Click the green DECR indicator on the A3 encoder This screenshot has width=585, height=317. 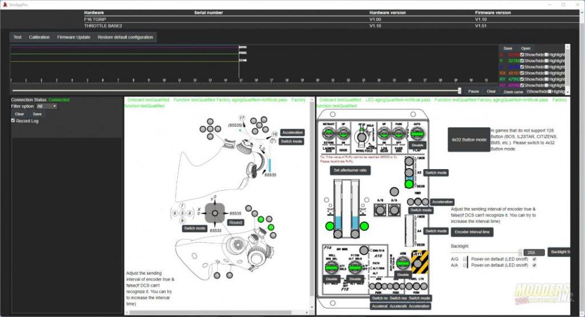409,183
